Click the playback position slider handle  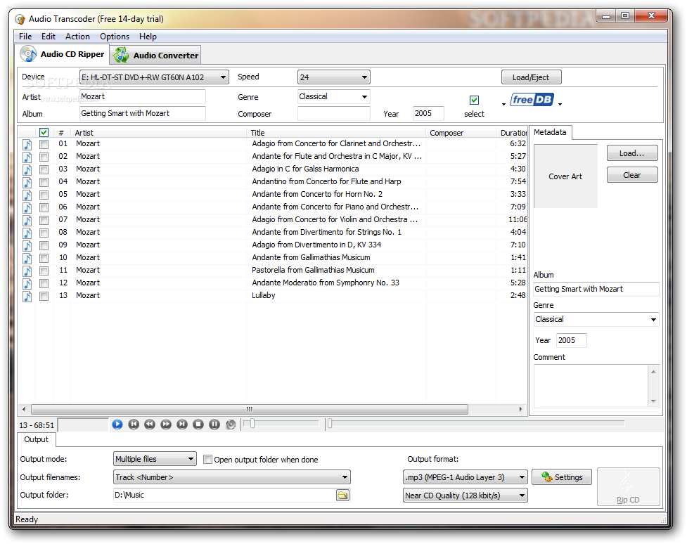(x=330, y=423)
